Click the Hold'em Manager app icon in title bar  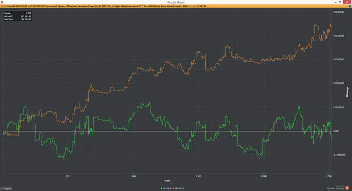pyautogui.click(x=2, y=2)
